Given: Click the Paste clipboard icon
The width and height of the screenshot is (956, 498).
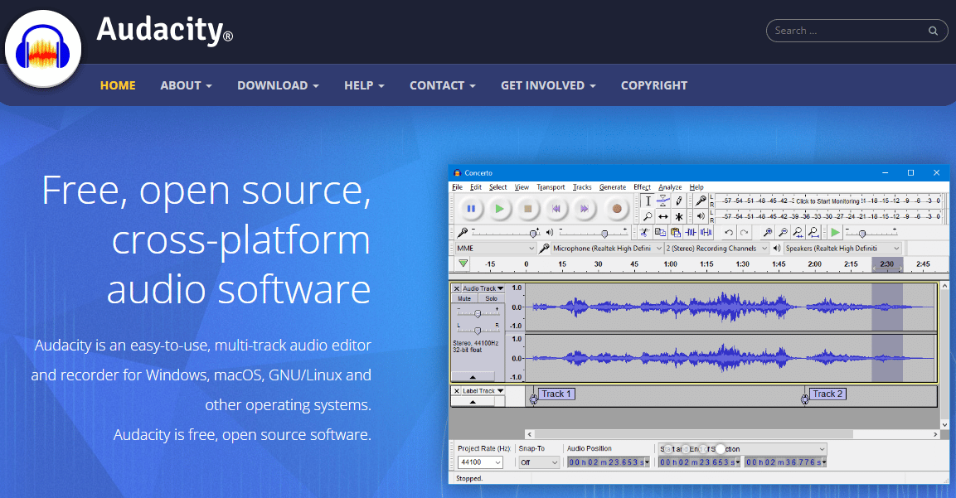Looking at the screenshot, I should [x=675, y=232].
